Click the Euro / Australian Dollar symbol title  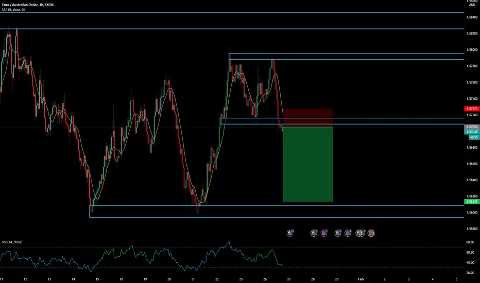(28, 5)
